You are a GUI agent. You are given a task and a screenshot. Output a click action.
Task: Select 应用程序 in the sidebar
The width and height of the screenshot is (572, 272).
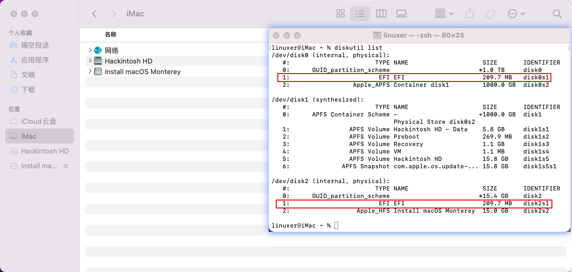35,60
